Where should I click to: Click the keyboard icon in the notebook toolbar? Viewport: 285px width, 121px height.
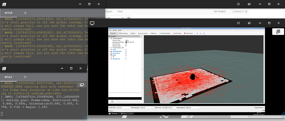129,18
